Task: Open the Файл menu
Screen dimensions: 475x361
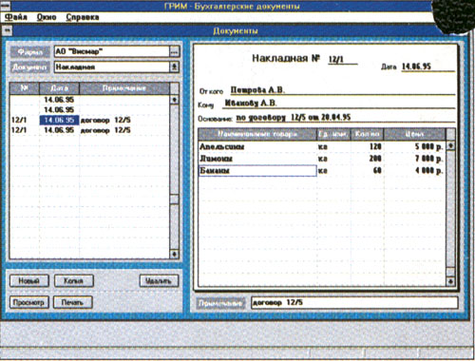Action: click(x=16, y=17)
